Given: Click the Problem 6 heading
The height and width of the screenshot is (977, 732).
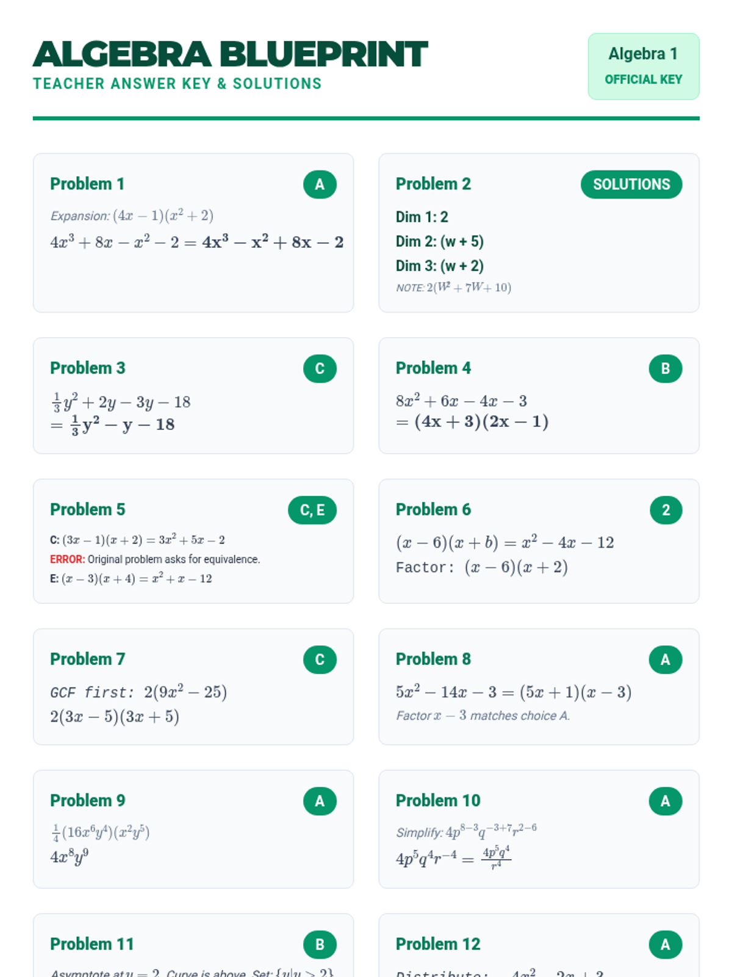Looking at the screenshot, I should (433, 509).
